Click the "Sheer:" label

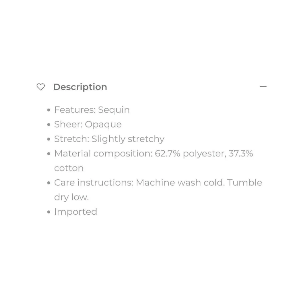[x=68, y=125]
